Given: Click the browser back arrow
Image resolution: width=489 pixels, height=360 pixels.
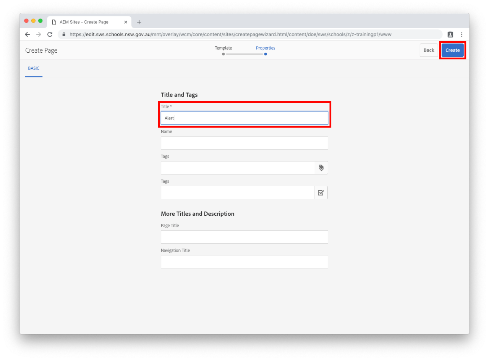Looking at the screenshot, I should [27, 34].
